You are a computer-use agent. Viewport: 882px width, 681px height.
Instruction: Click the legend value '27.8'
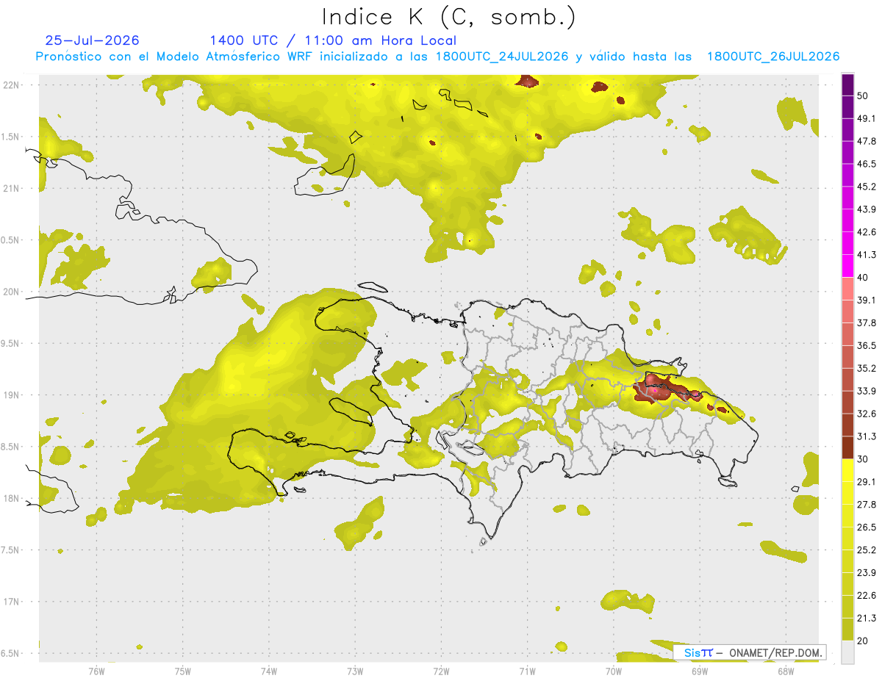click(x=867, y=504)
